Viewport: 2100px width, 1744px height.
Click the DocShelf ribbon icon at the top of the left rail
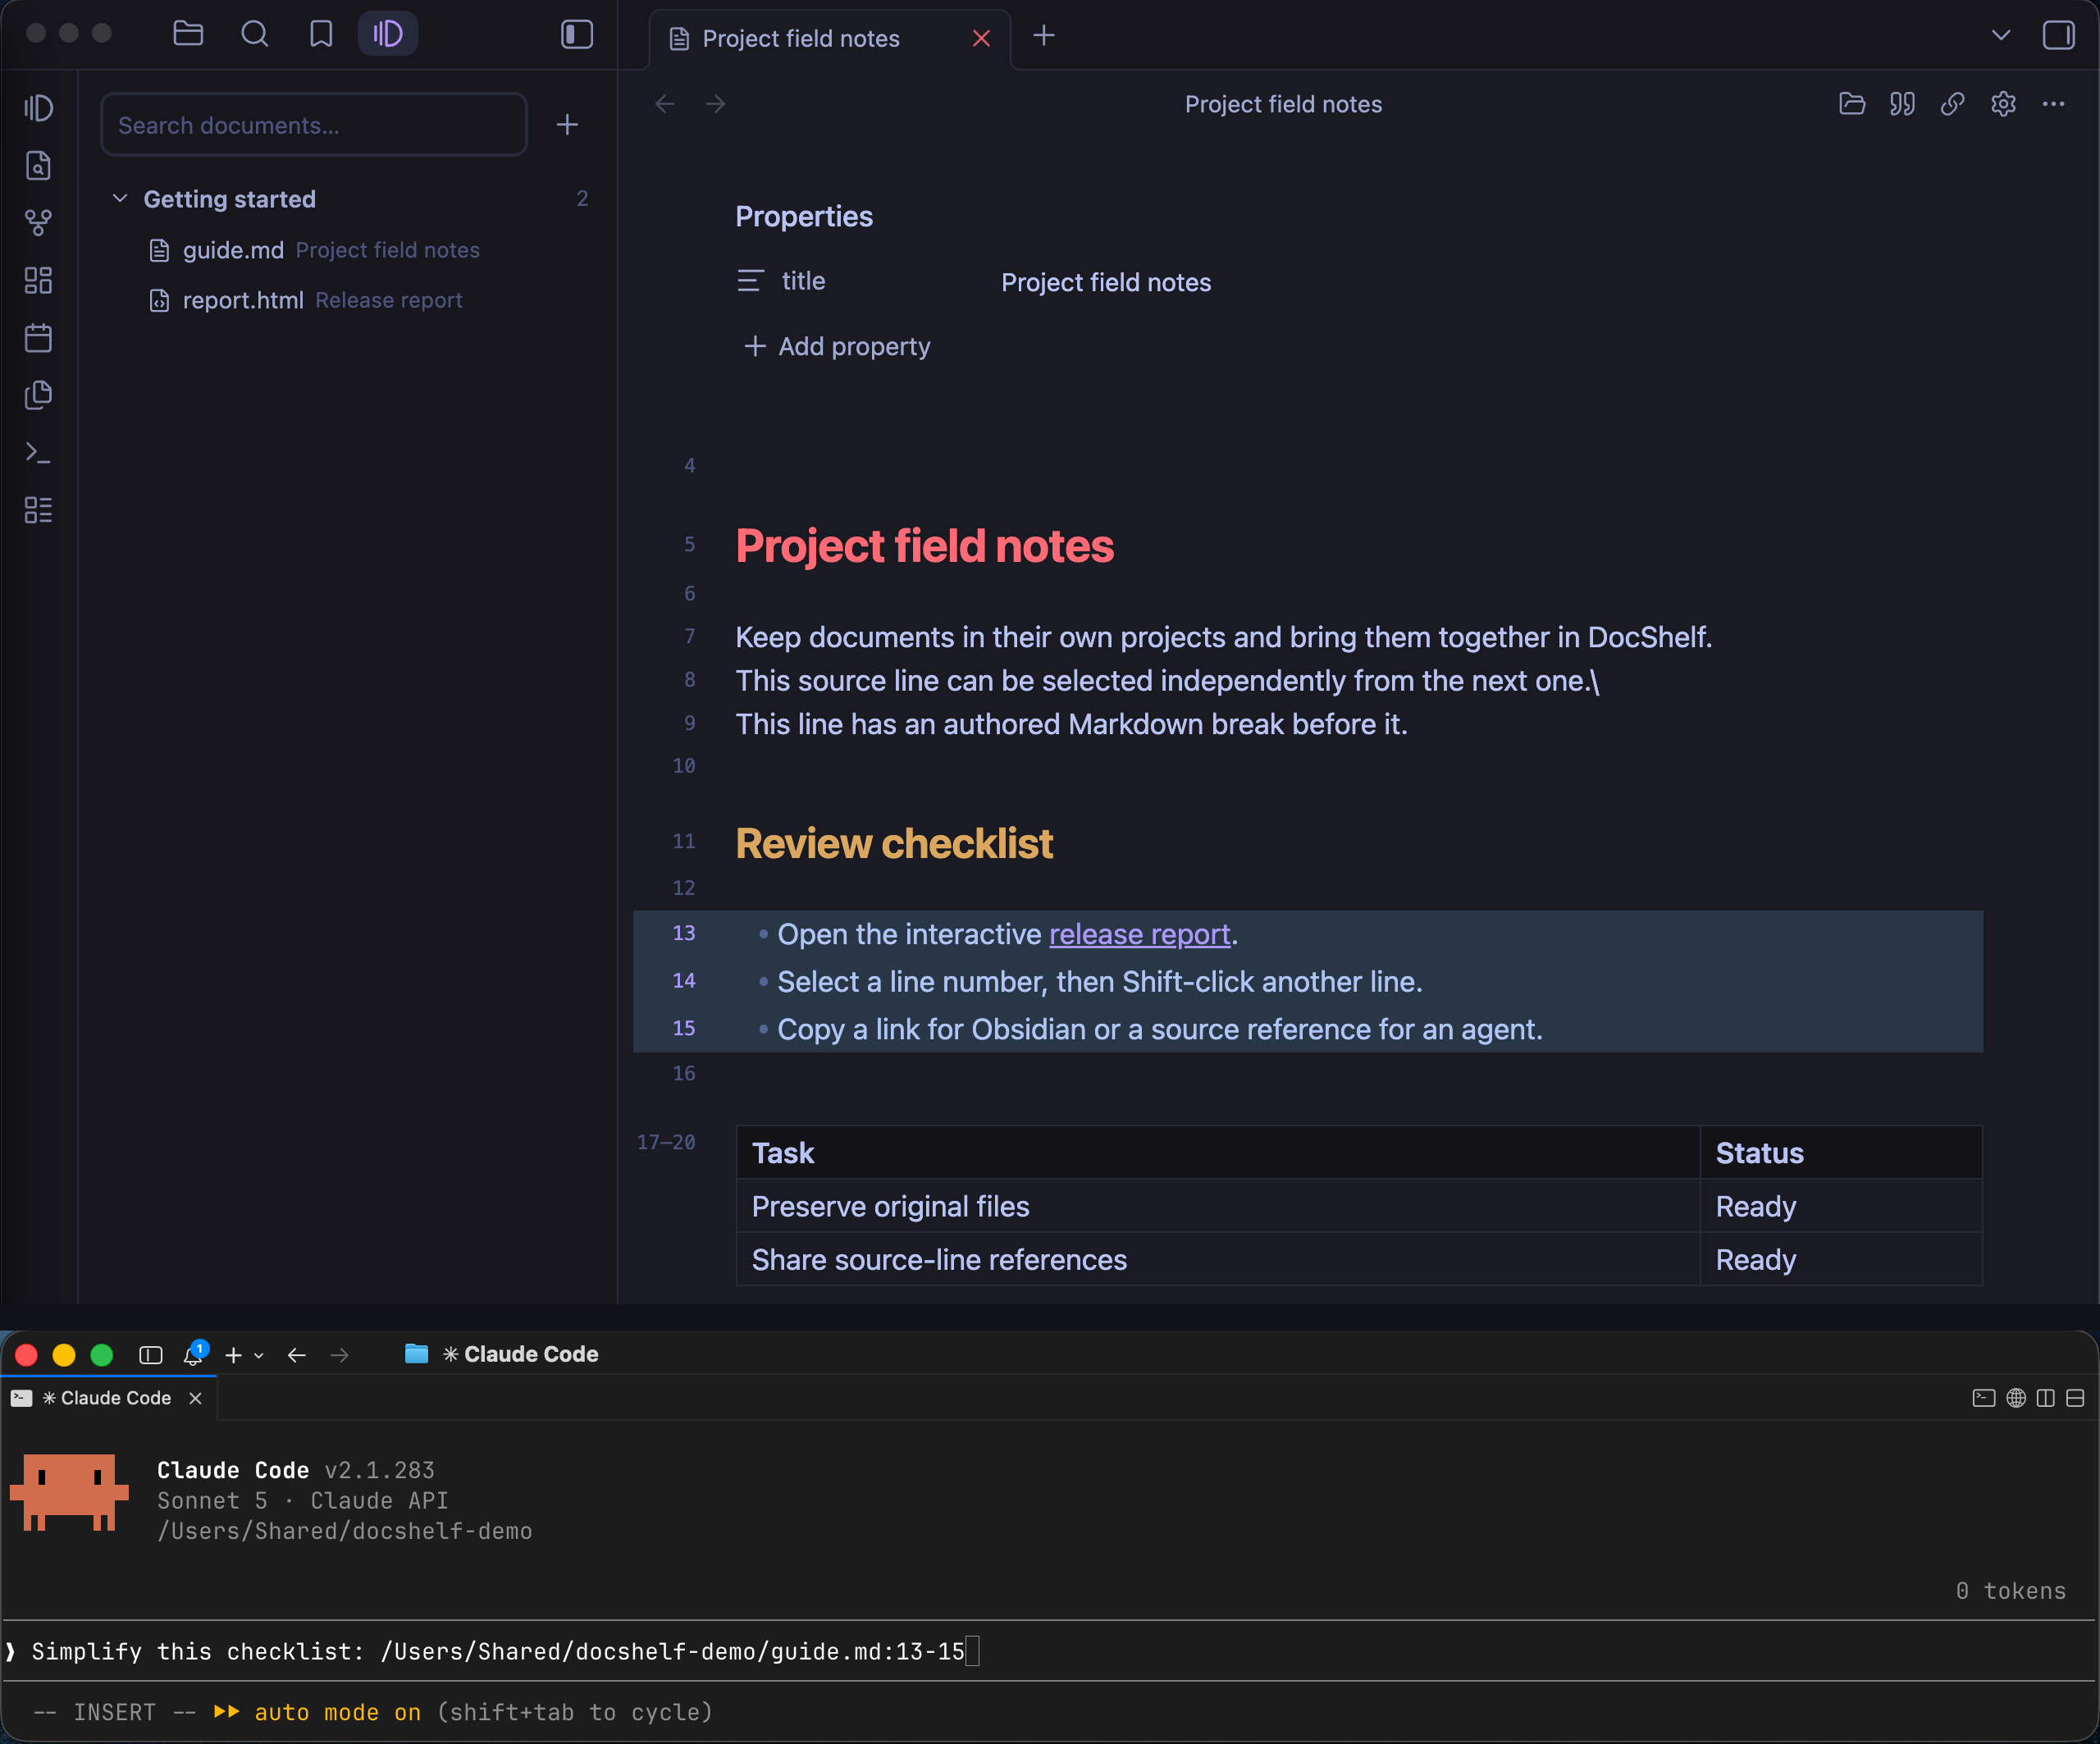(x=38, y=108)
